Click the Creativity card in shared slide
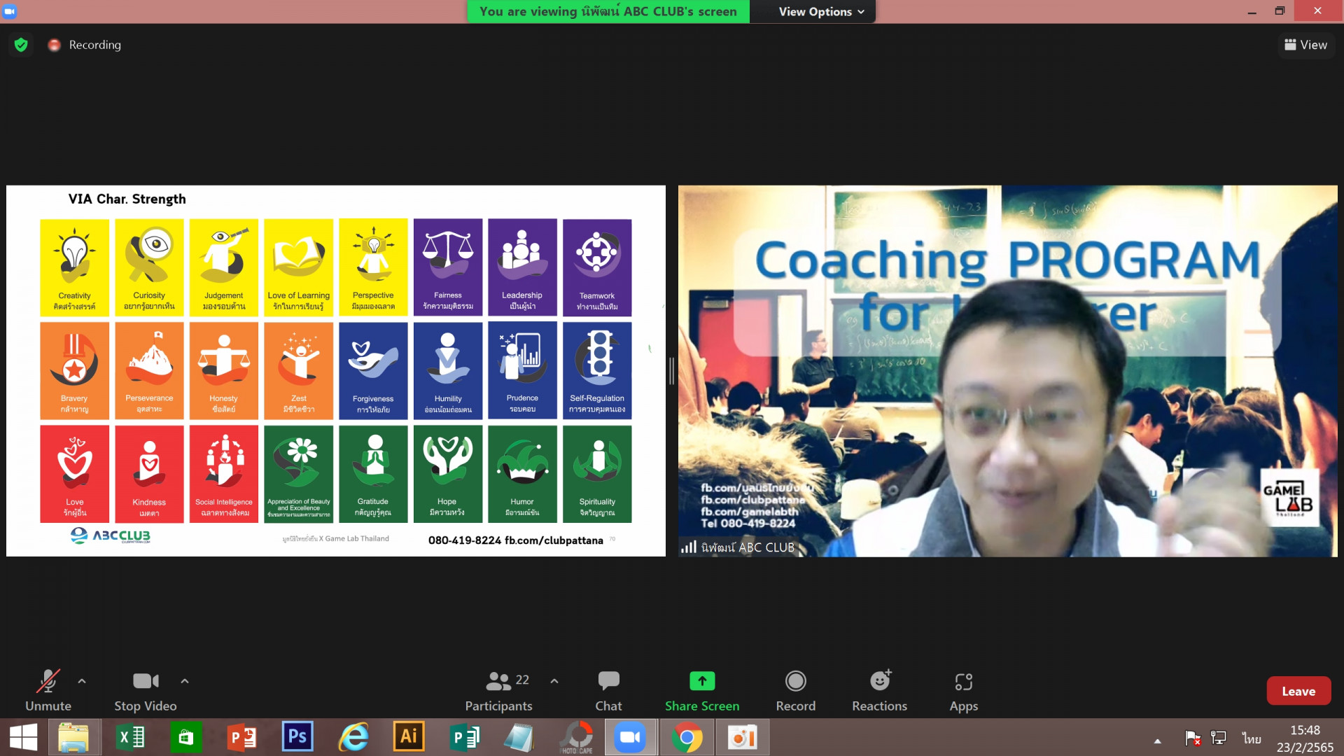 click(x=75, y=267)
